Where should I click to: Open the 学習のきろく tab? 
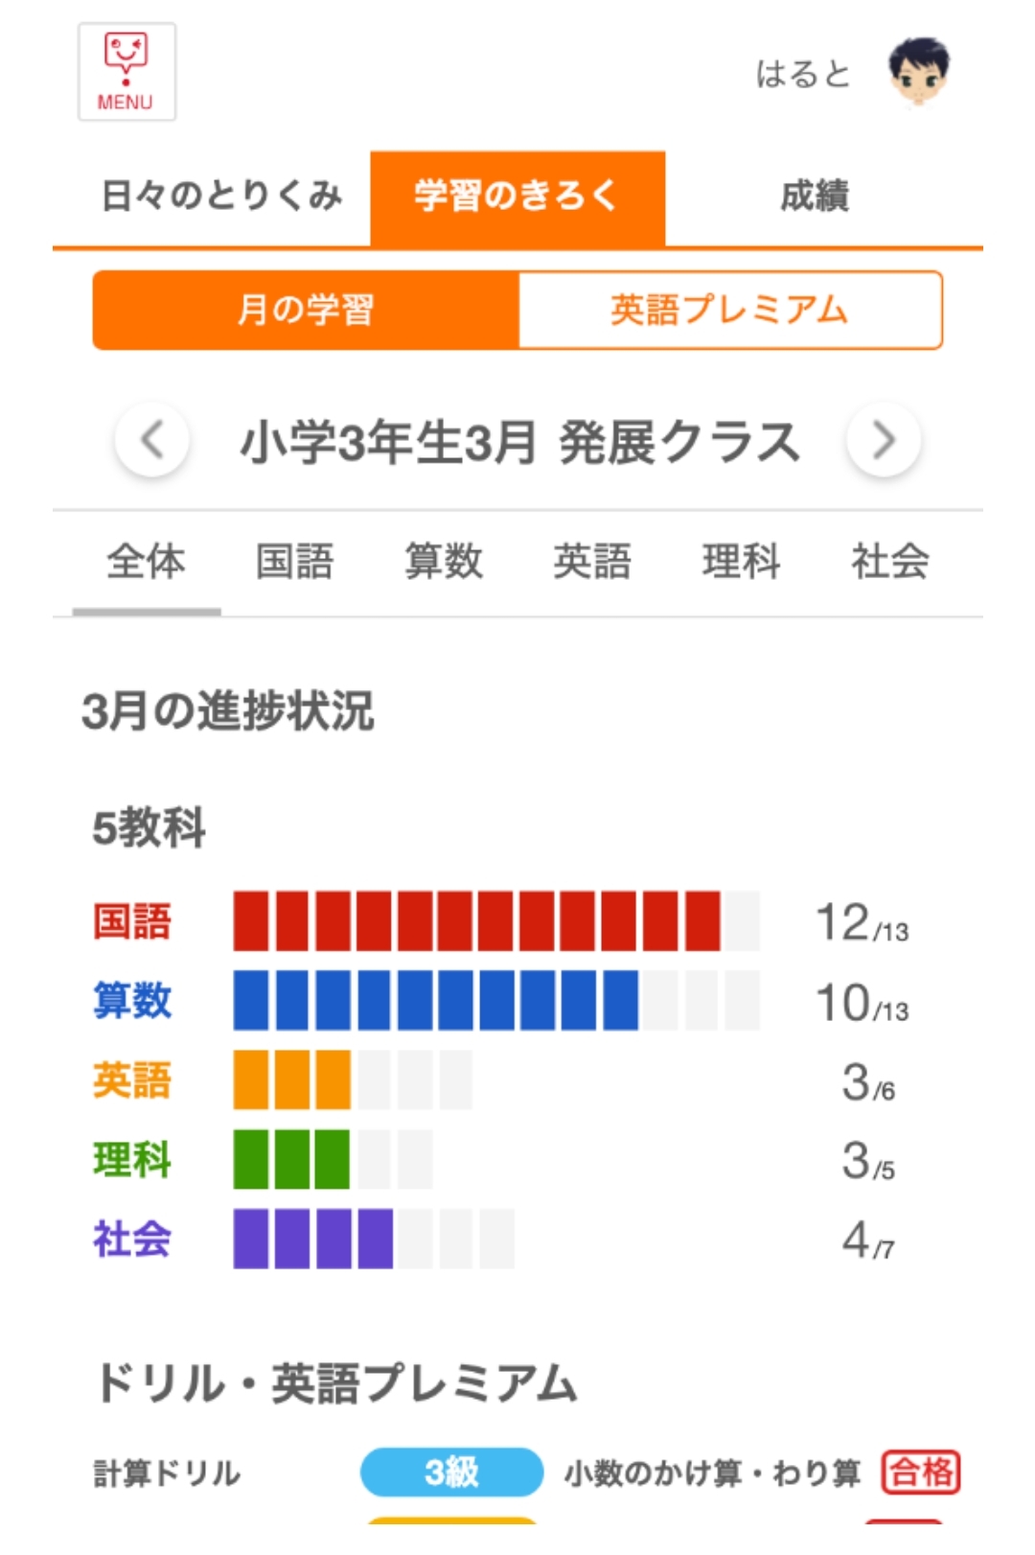517,197
